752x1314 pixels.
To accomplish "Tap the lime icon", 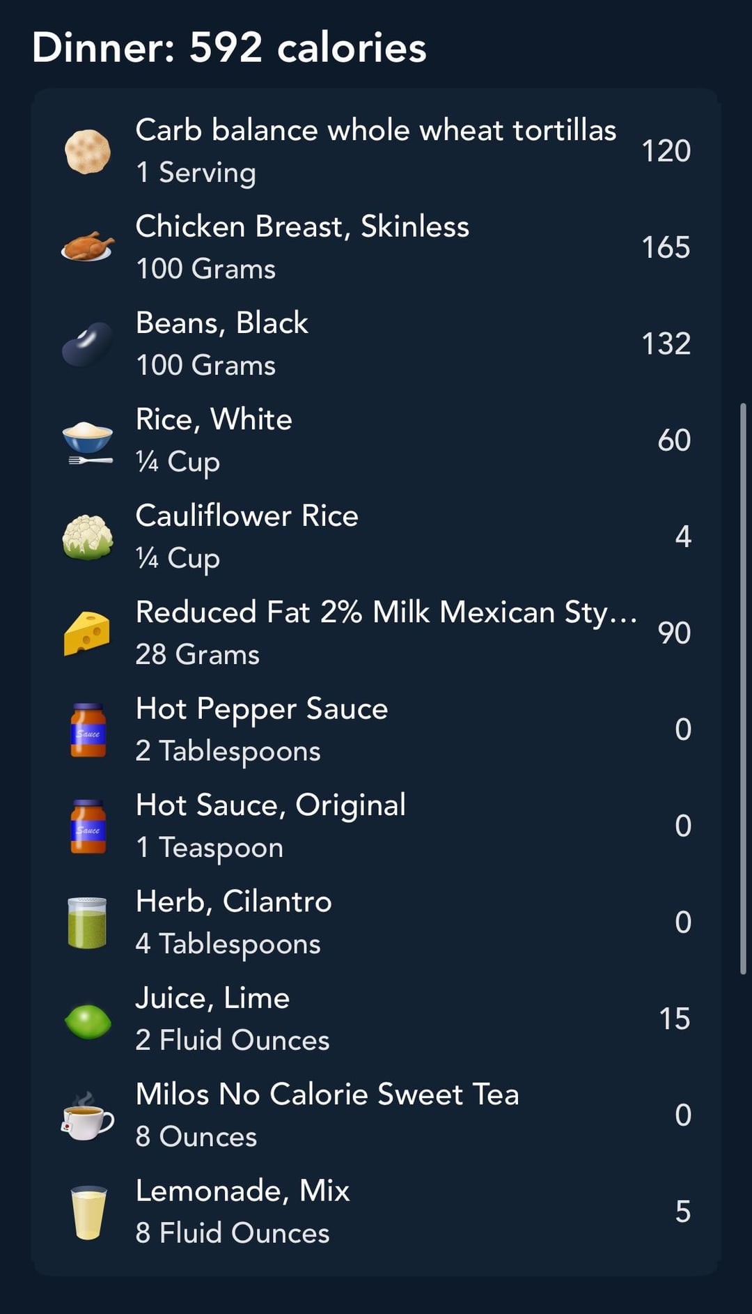I will [88, 1021].
